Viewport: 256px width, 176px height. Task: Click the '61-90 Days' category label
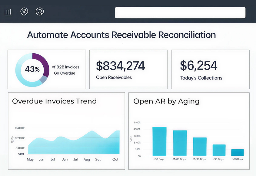pos(199,159)
